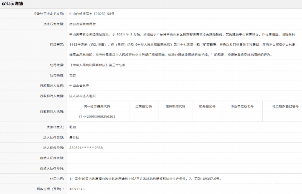The width and height of the screenshot is (302, 194).
Task: Click the 工商登记码 column header
Action: coord(143,106)
